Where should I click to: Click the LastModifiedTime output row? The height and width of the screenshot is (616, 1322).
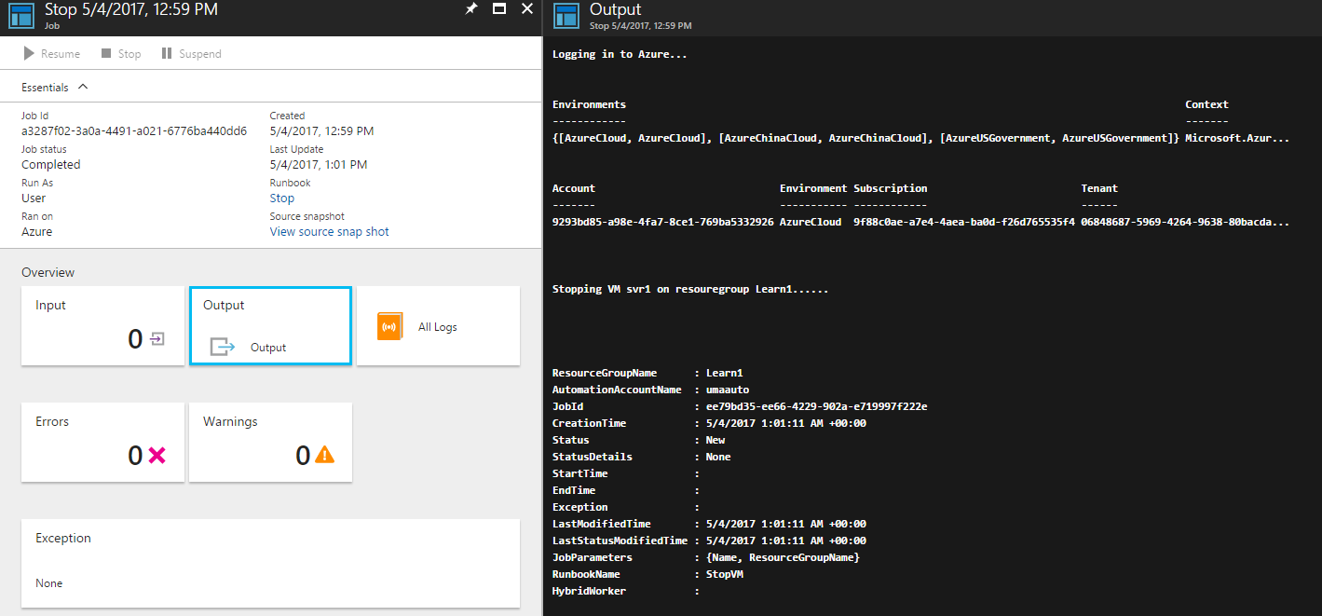709,524
